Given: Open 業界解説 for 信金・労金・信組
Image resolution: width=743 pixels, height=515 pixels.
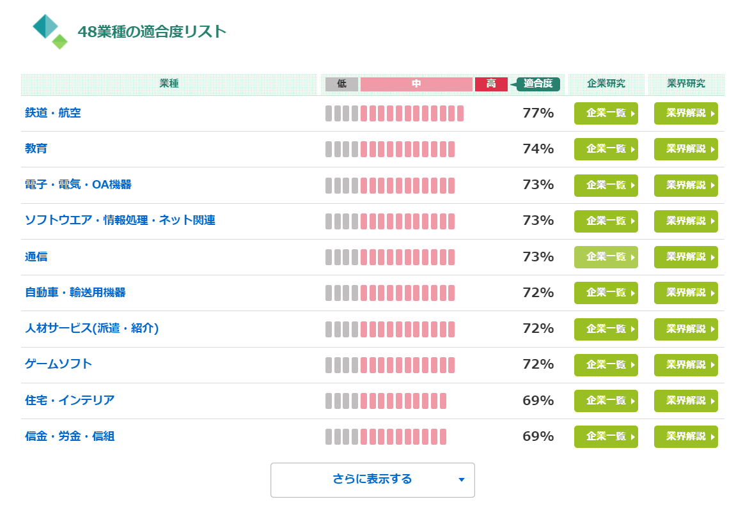Looking at the screenshot, I should [x=685, y=436].
